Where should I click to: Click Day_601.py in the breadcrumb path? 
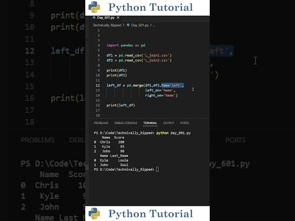[x=140, y=25]
